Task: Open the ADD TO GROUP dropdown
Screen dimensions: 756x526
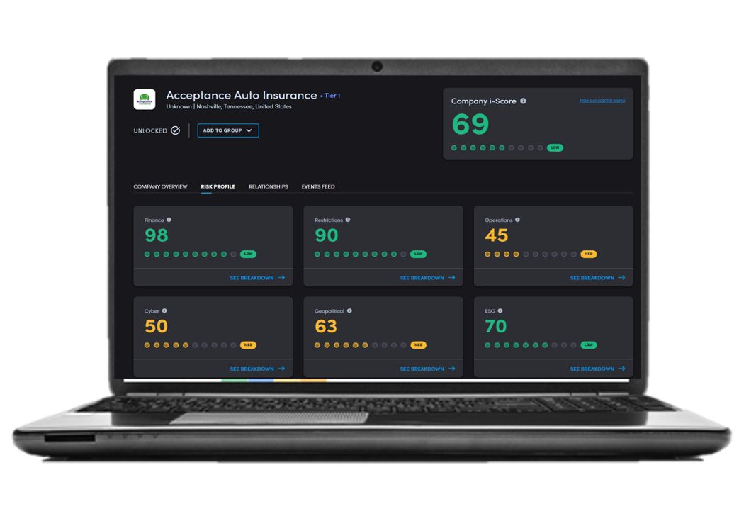Action: click(227, 130)
